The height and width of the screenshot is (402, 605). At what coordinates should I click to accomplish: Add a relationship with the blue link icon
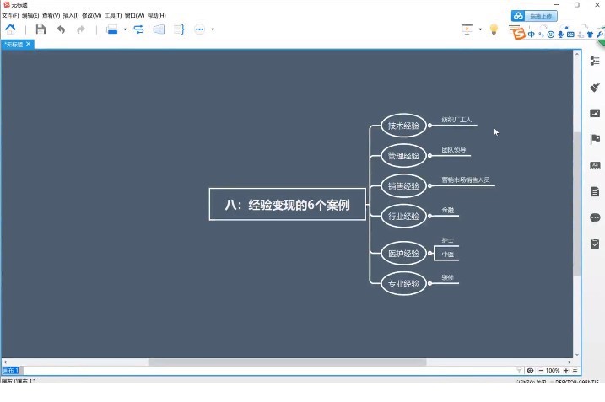(138, 29)
